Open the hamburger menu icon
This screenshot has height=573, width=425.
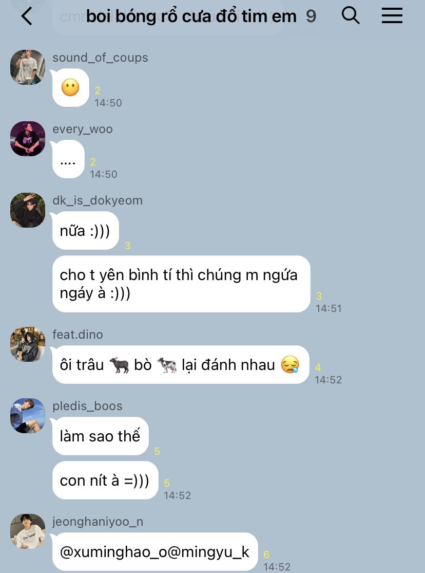(x=392, y=16)
